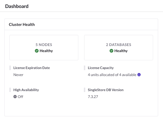This screenshot has height=121, width=163.
Task: Click Healthy text in the Databases card
Action: [x=121, y=51]
